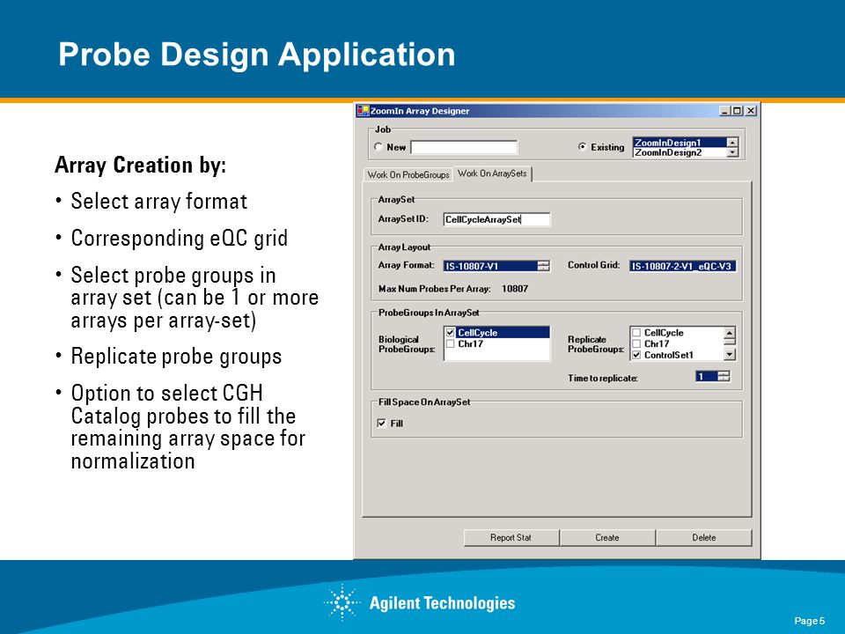Check Chr17 in Replicate ProbeGroups
Viewport: 845px width, 634px height.
(636, 343)
